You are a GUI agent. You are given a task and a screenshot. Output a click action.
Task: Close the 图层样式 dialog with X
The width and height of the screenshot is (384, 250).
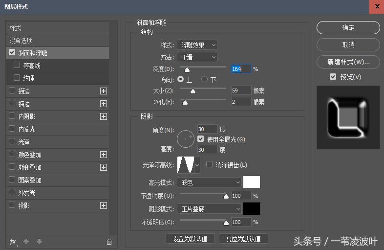[377, 7]
